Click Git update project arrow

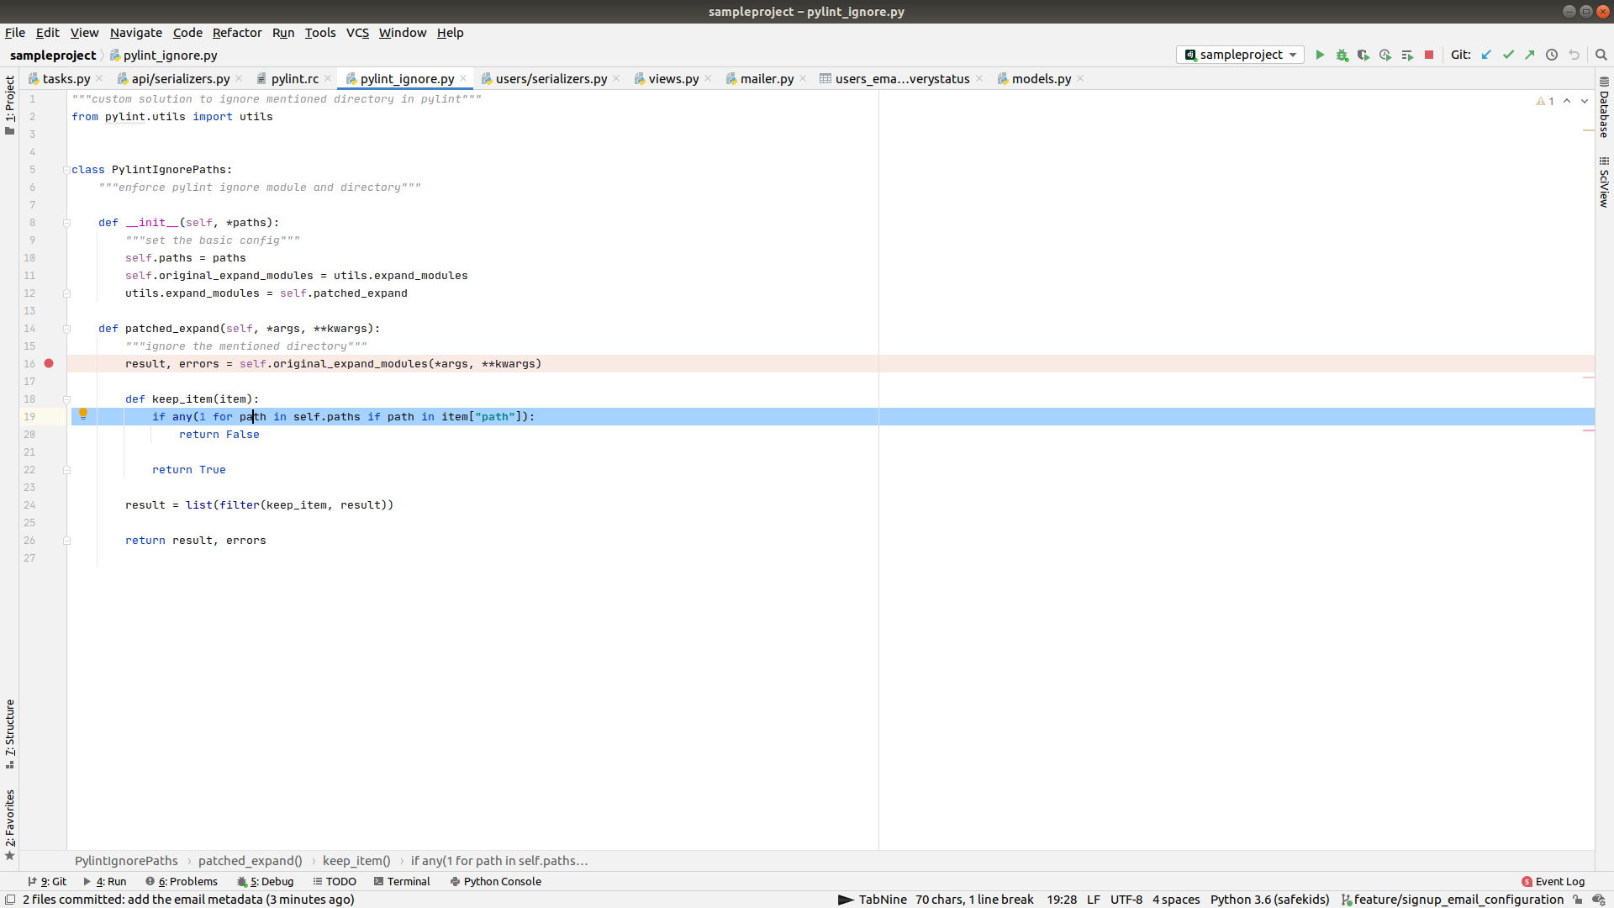1486,55
